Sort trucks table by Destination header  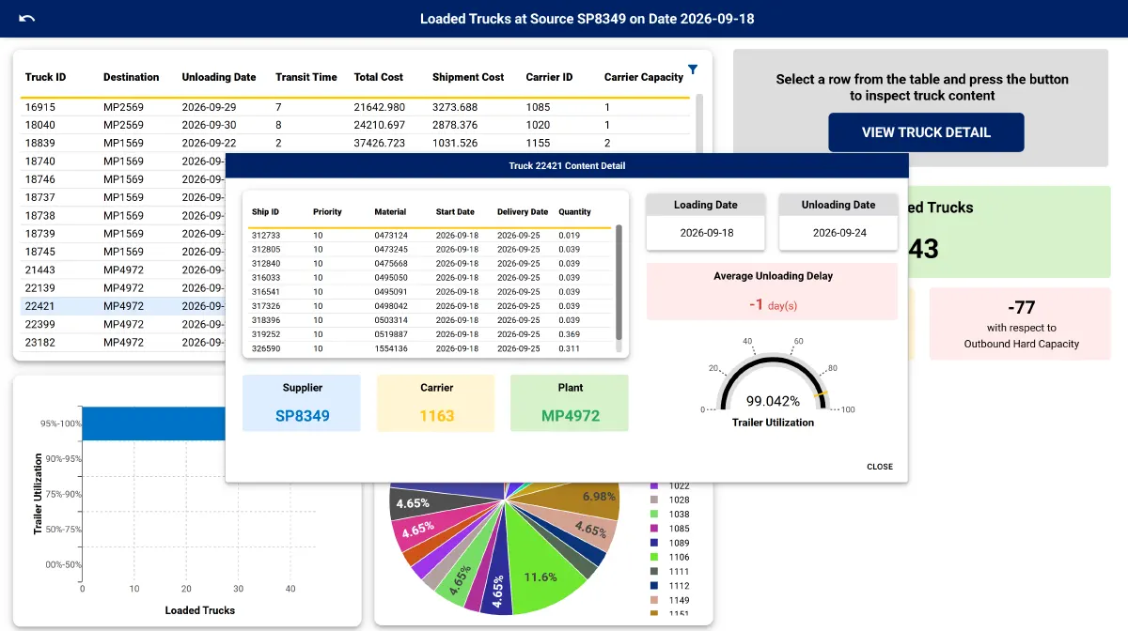click(132, 77)
